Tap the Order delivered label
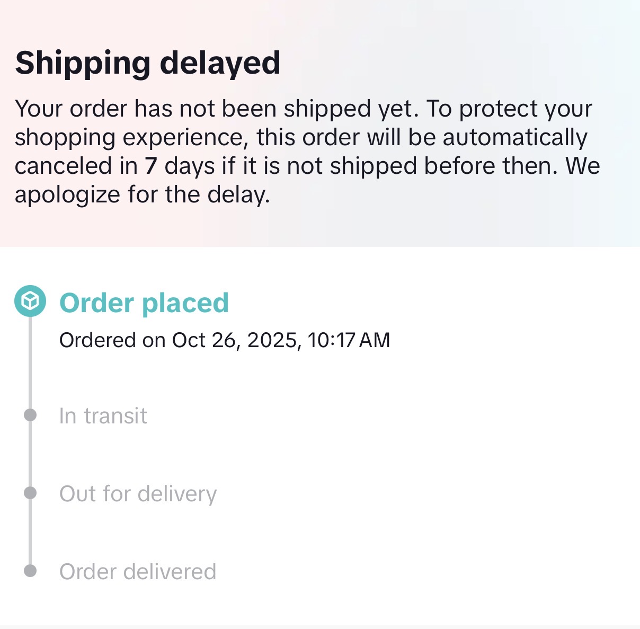This screenshot has width=640, height=629. (x=137, y=572)
